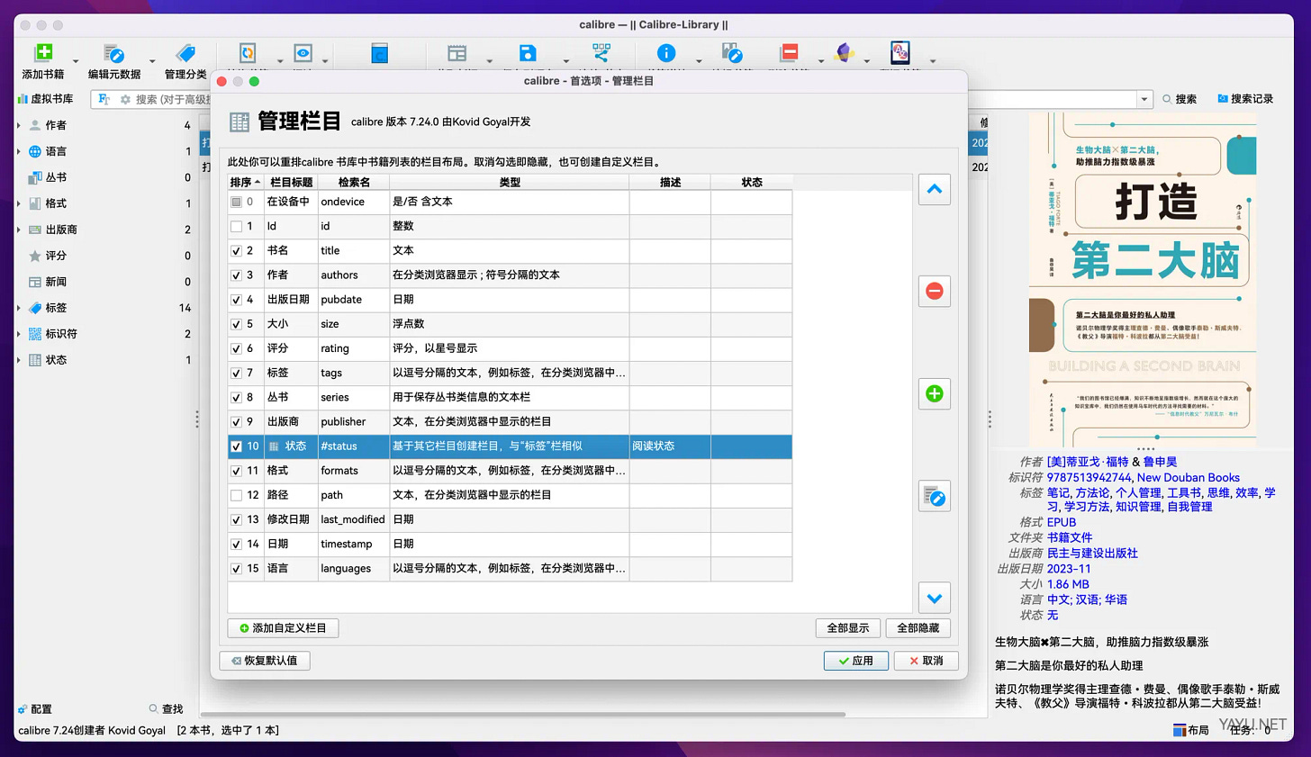The image size is (1311, 757).
Task: Open dropdown arrow beside 编辑元数据
Action: click(152, 61)
